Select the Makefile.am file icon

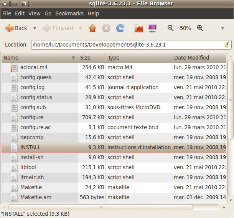click(14, 197)
